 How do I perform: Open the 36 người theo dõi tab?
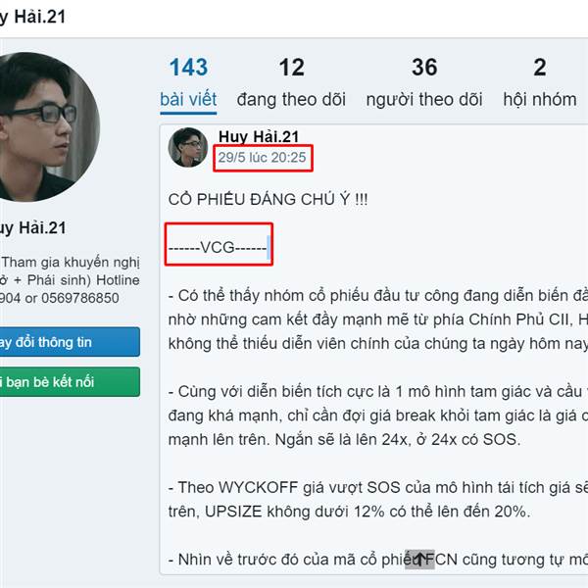click(424, 83)
